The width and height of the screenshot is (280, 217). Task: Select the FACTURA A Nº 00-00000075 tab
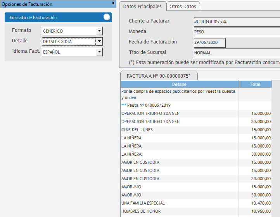(x=159, y=76)
